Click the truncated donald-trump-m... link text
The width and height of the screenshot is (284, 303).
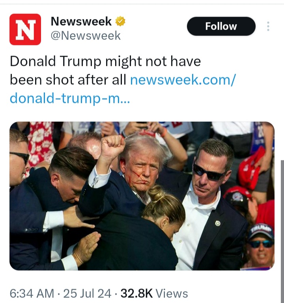coord(70,98)
